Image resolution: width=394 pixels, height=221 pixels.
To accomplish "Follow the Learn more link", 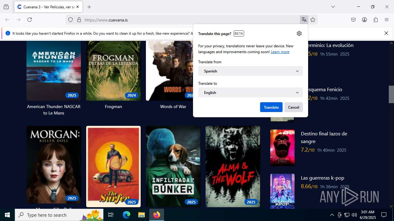I will [x=280, y=52].
